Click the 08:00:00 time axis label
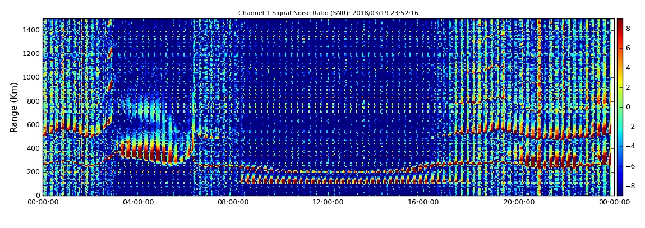The image size is (645, 228). [234, 202]
